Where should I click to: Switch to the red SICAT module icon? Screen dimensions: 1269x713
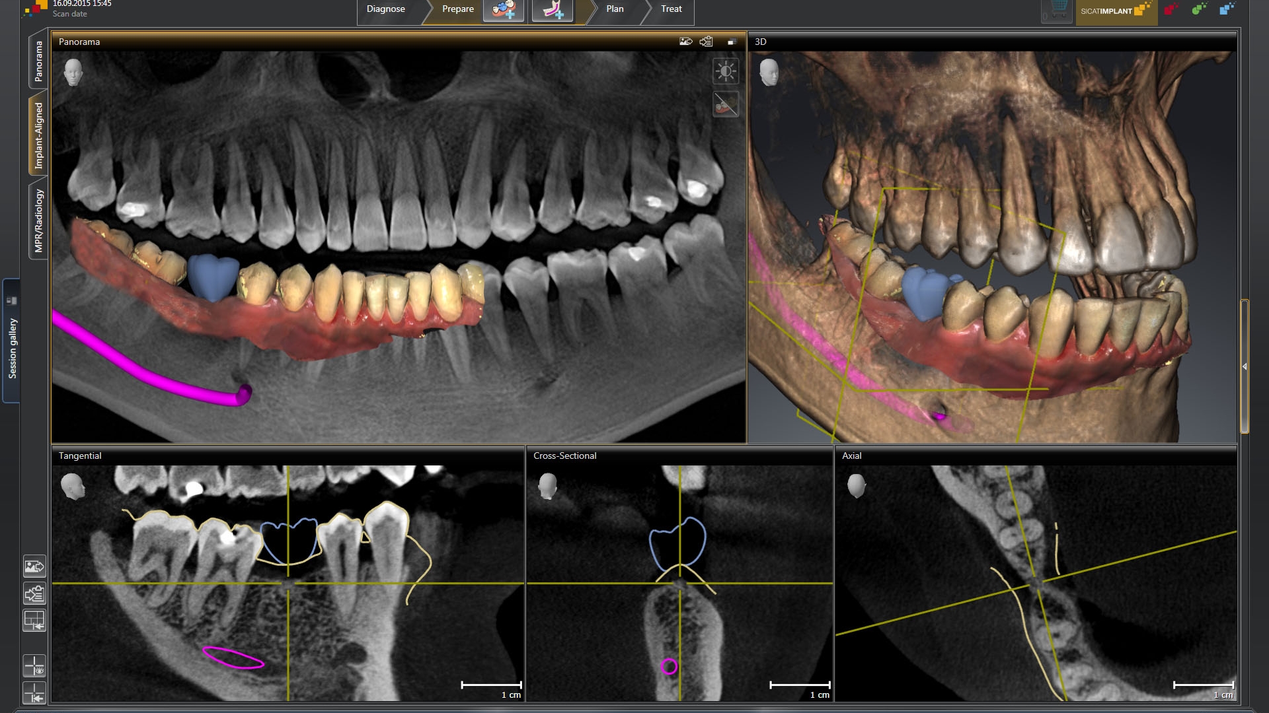tap(1171, 8)
